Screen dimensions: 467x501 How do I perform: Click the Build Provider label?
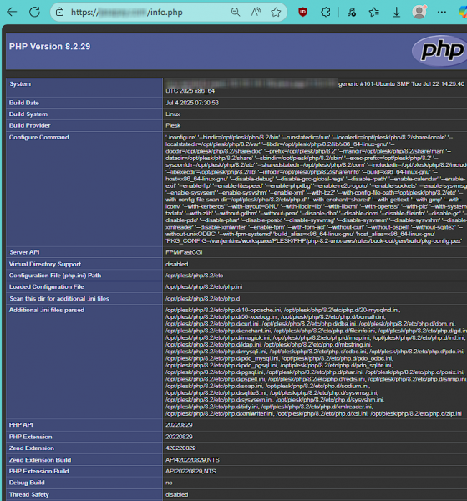pyautogui.click(x=30, y=125)
